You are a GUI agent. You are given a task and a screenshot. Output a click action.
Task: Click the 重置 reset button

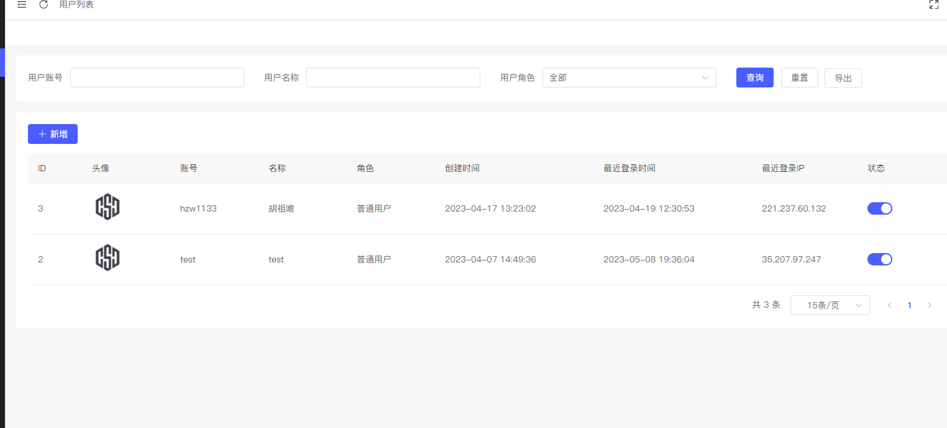[799, 78]
